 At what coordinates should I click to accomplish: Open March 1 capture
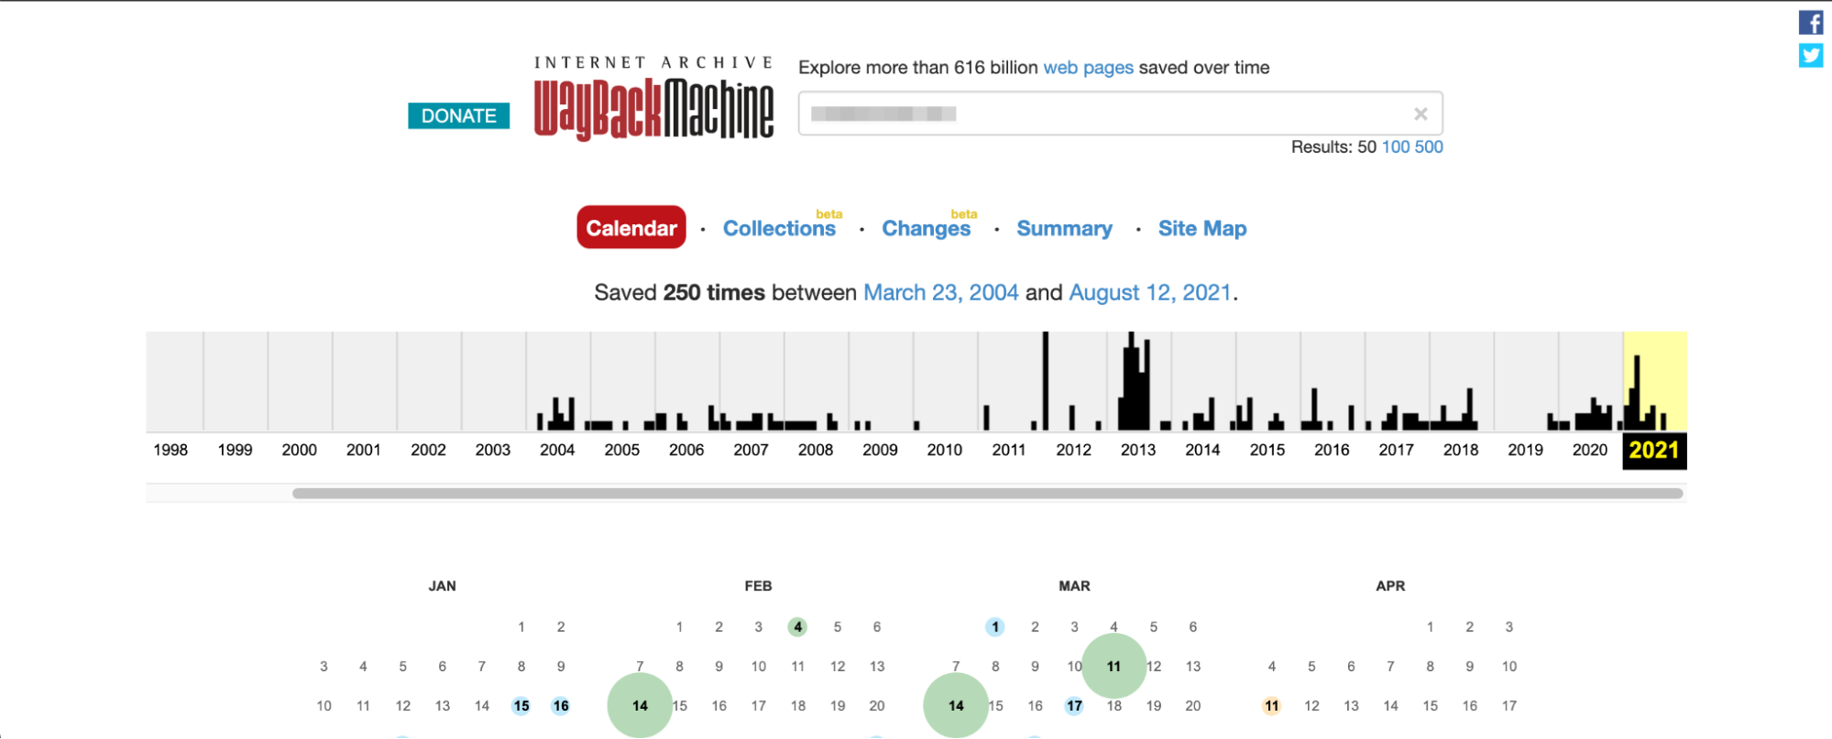tap(994, 627)
